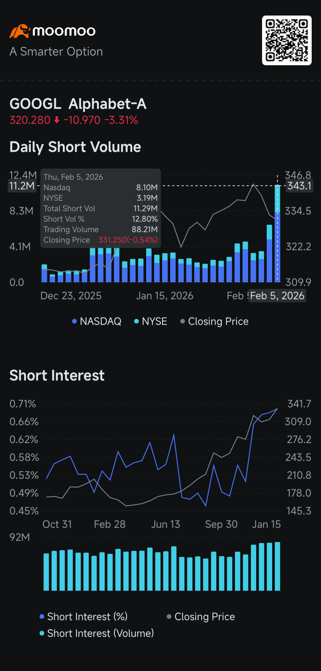321x671 pixels.
Task: Tap the moomoo bull logo icon
Action: [x=20, y=31]
